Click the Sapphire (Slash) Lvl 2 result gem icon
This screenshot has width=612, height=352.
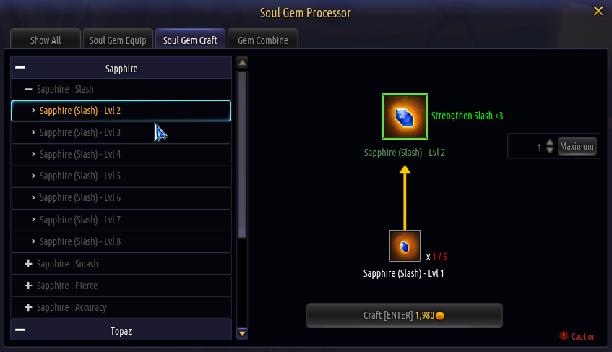pos(405,116)
